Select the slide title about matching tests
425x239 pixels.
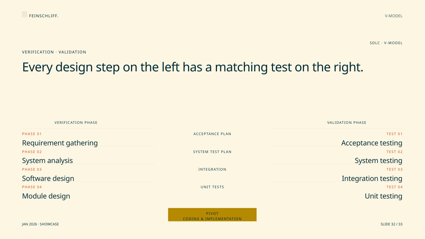[x=193, y=67]
